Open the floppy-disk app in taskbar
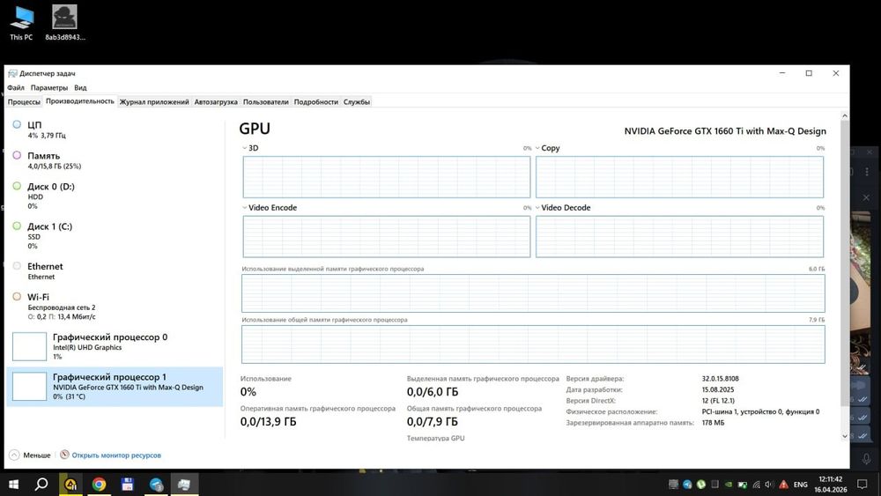Screen dimensions: 881x496 point(128,485)
